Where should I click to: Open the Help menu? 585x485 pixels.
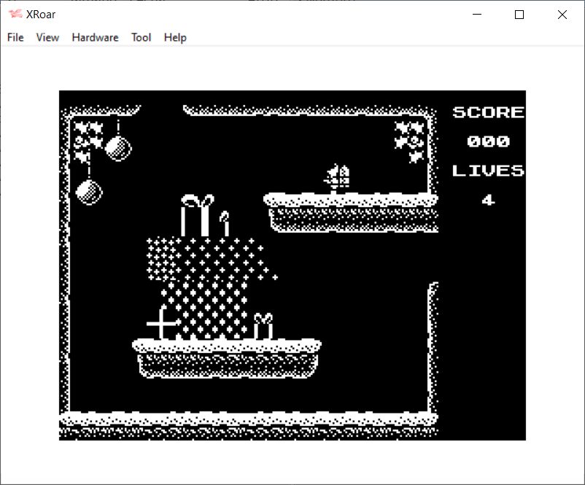(175, 37)
